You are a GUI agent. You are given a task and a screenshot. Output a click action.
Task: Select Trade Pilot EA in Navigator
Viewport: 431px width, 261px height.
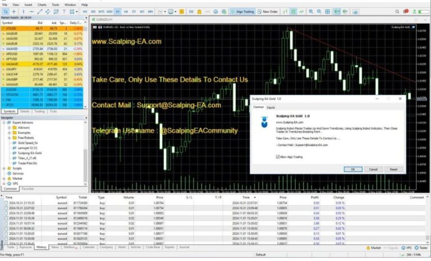tap(27, 163)
